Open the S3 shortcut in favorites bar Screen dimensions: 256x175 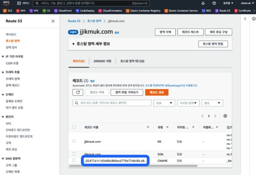point(46,11)
